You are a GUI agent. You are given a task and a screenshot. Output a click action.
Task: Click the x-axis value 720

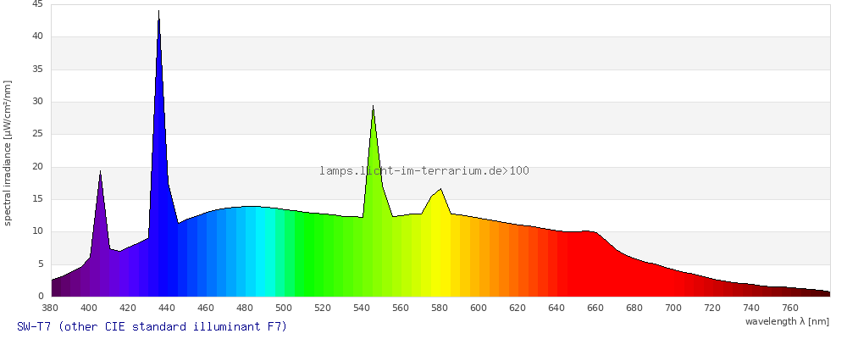point(712,308)
